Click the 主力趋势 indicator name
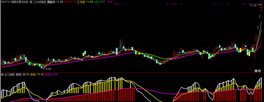The width and height of the screenshot is (264, 102). pyautogui.click(x=9, y=75)
